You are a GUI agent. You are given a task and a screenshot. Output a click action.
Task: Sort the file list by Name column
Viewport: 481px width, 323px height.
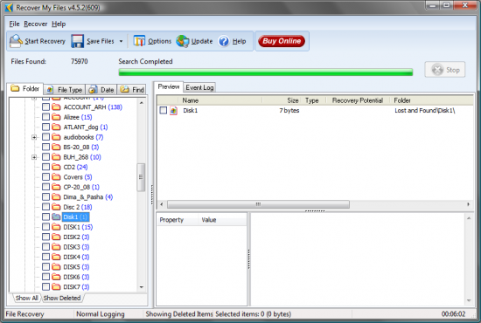point(220,100)
